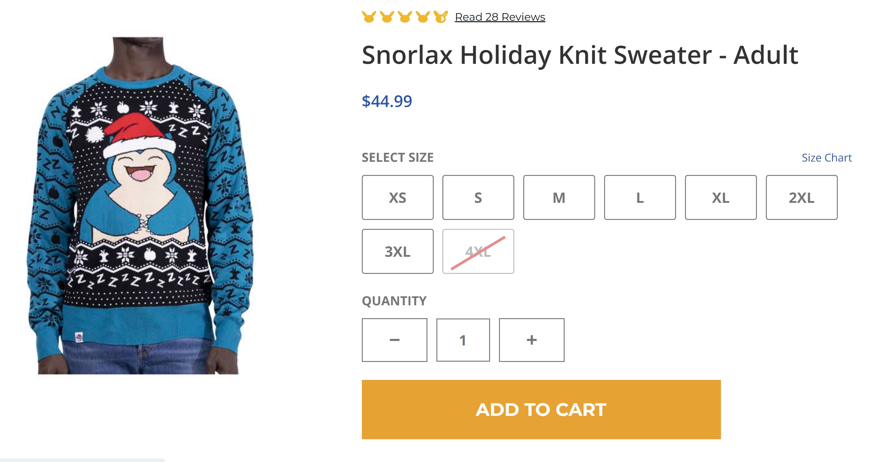This screenshot has height=462, width=886.
Task: Decrease quantity with the minus button
Action: click(394, 340)
